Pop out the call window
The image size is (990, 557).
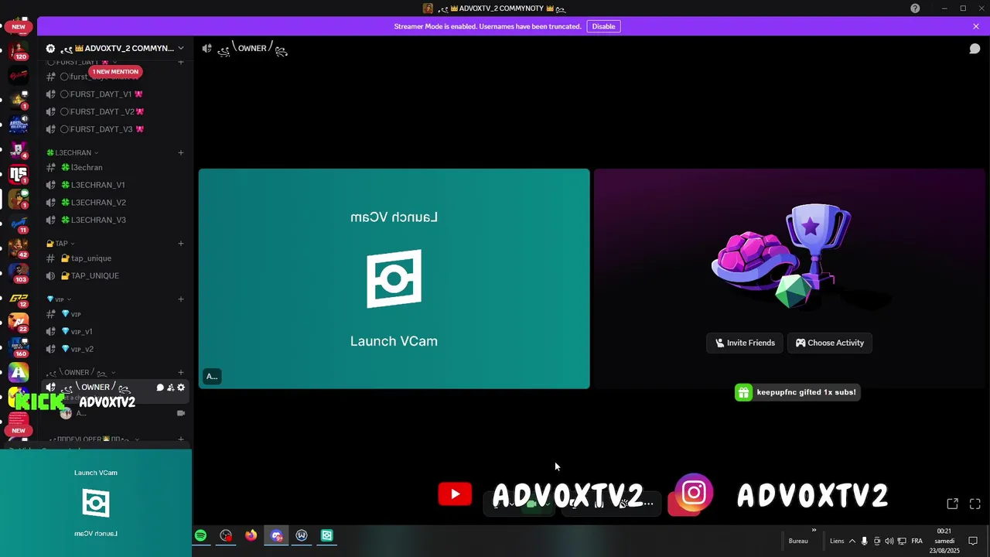(x=953, y=504)
